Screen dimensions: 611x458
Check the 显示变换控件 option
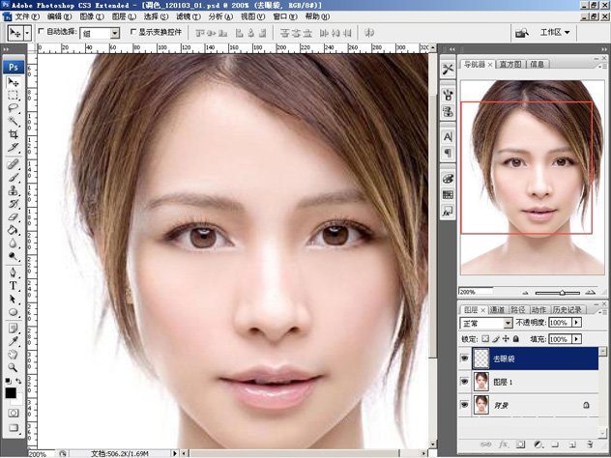click(x=133, y=32)
